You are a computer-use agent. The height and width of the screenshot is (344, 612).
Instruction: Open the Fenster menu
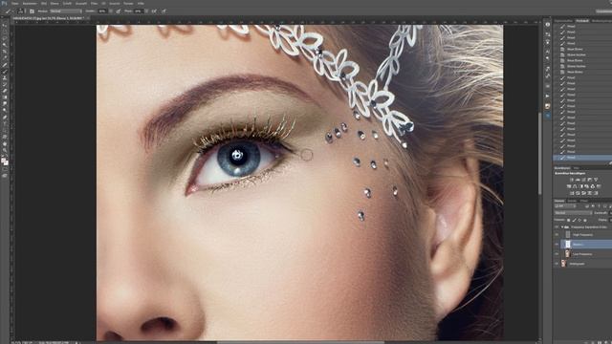click(x=128, y=4)
